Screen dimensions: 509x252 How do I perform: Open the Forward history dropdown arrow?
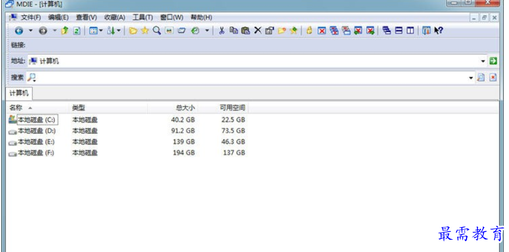point(55,31)
